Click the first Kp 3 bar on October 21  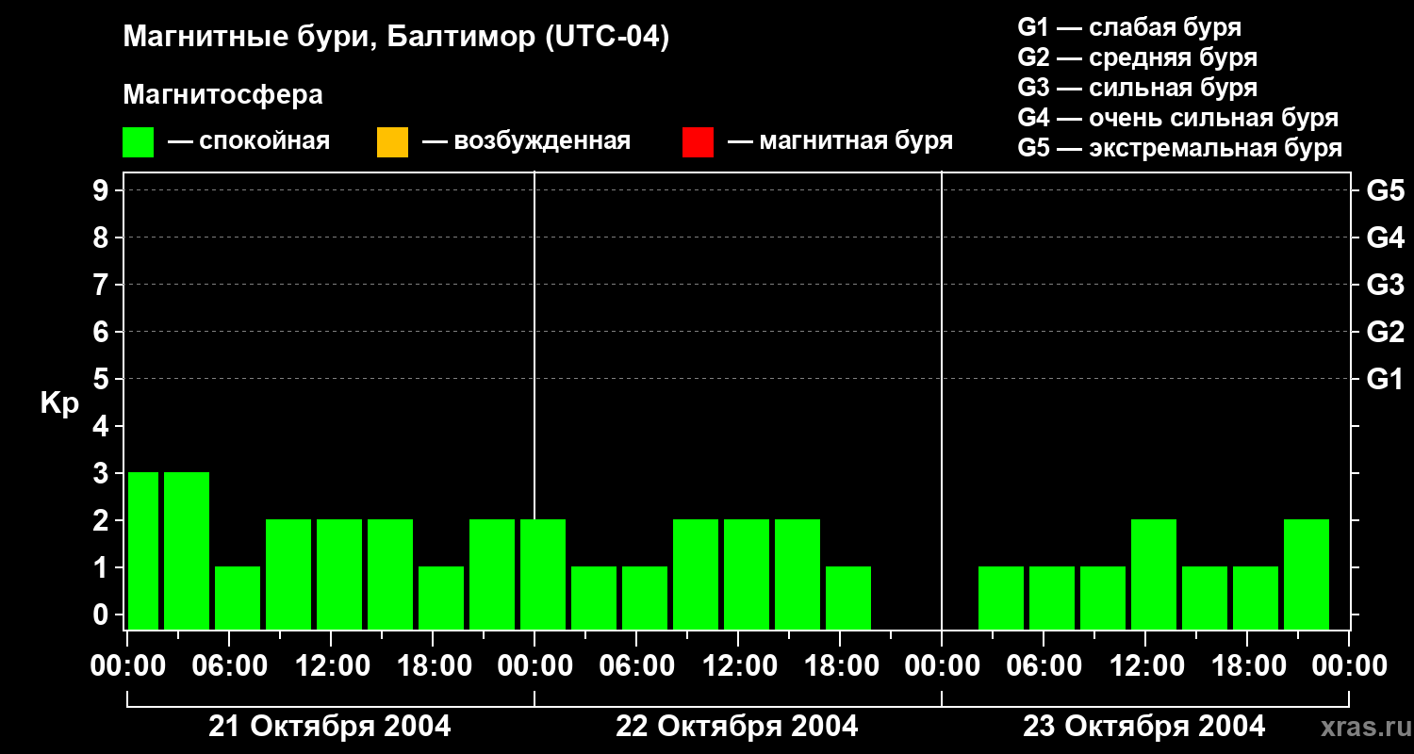[x=143, y=550]
